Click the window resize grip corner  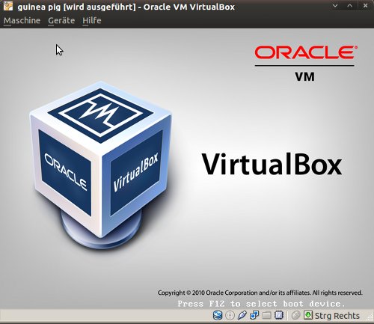370,317
